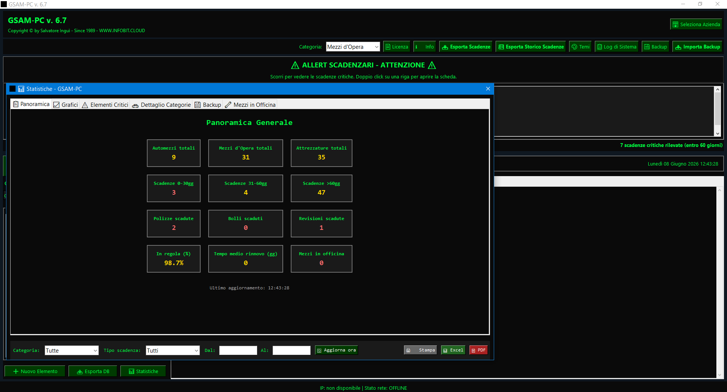Export statistics with PDF button
The width and height of the screenshot is (727, 392).
[479, 350]
